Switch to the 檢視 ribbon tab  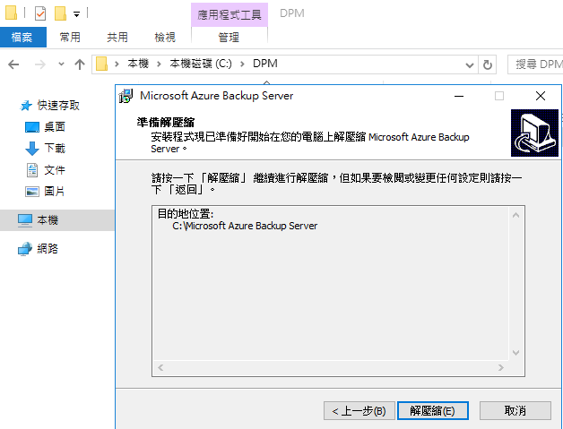(x=165, y=37)
